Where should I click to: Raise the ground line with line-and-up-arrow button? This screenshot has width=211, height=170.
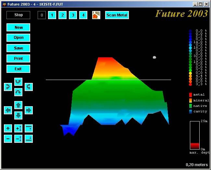coord(29,128)
